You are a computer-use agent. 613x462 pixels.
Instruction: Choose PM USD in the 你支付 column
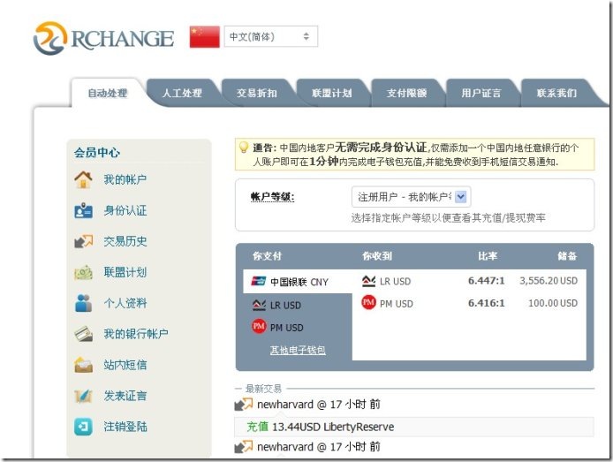[284, 327]
